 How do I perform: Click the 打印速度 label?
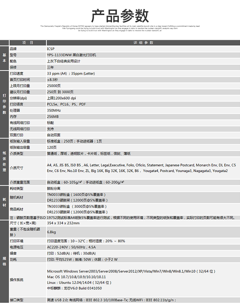pos(17,73)
